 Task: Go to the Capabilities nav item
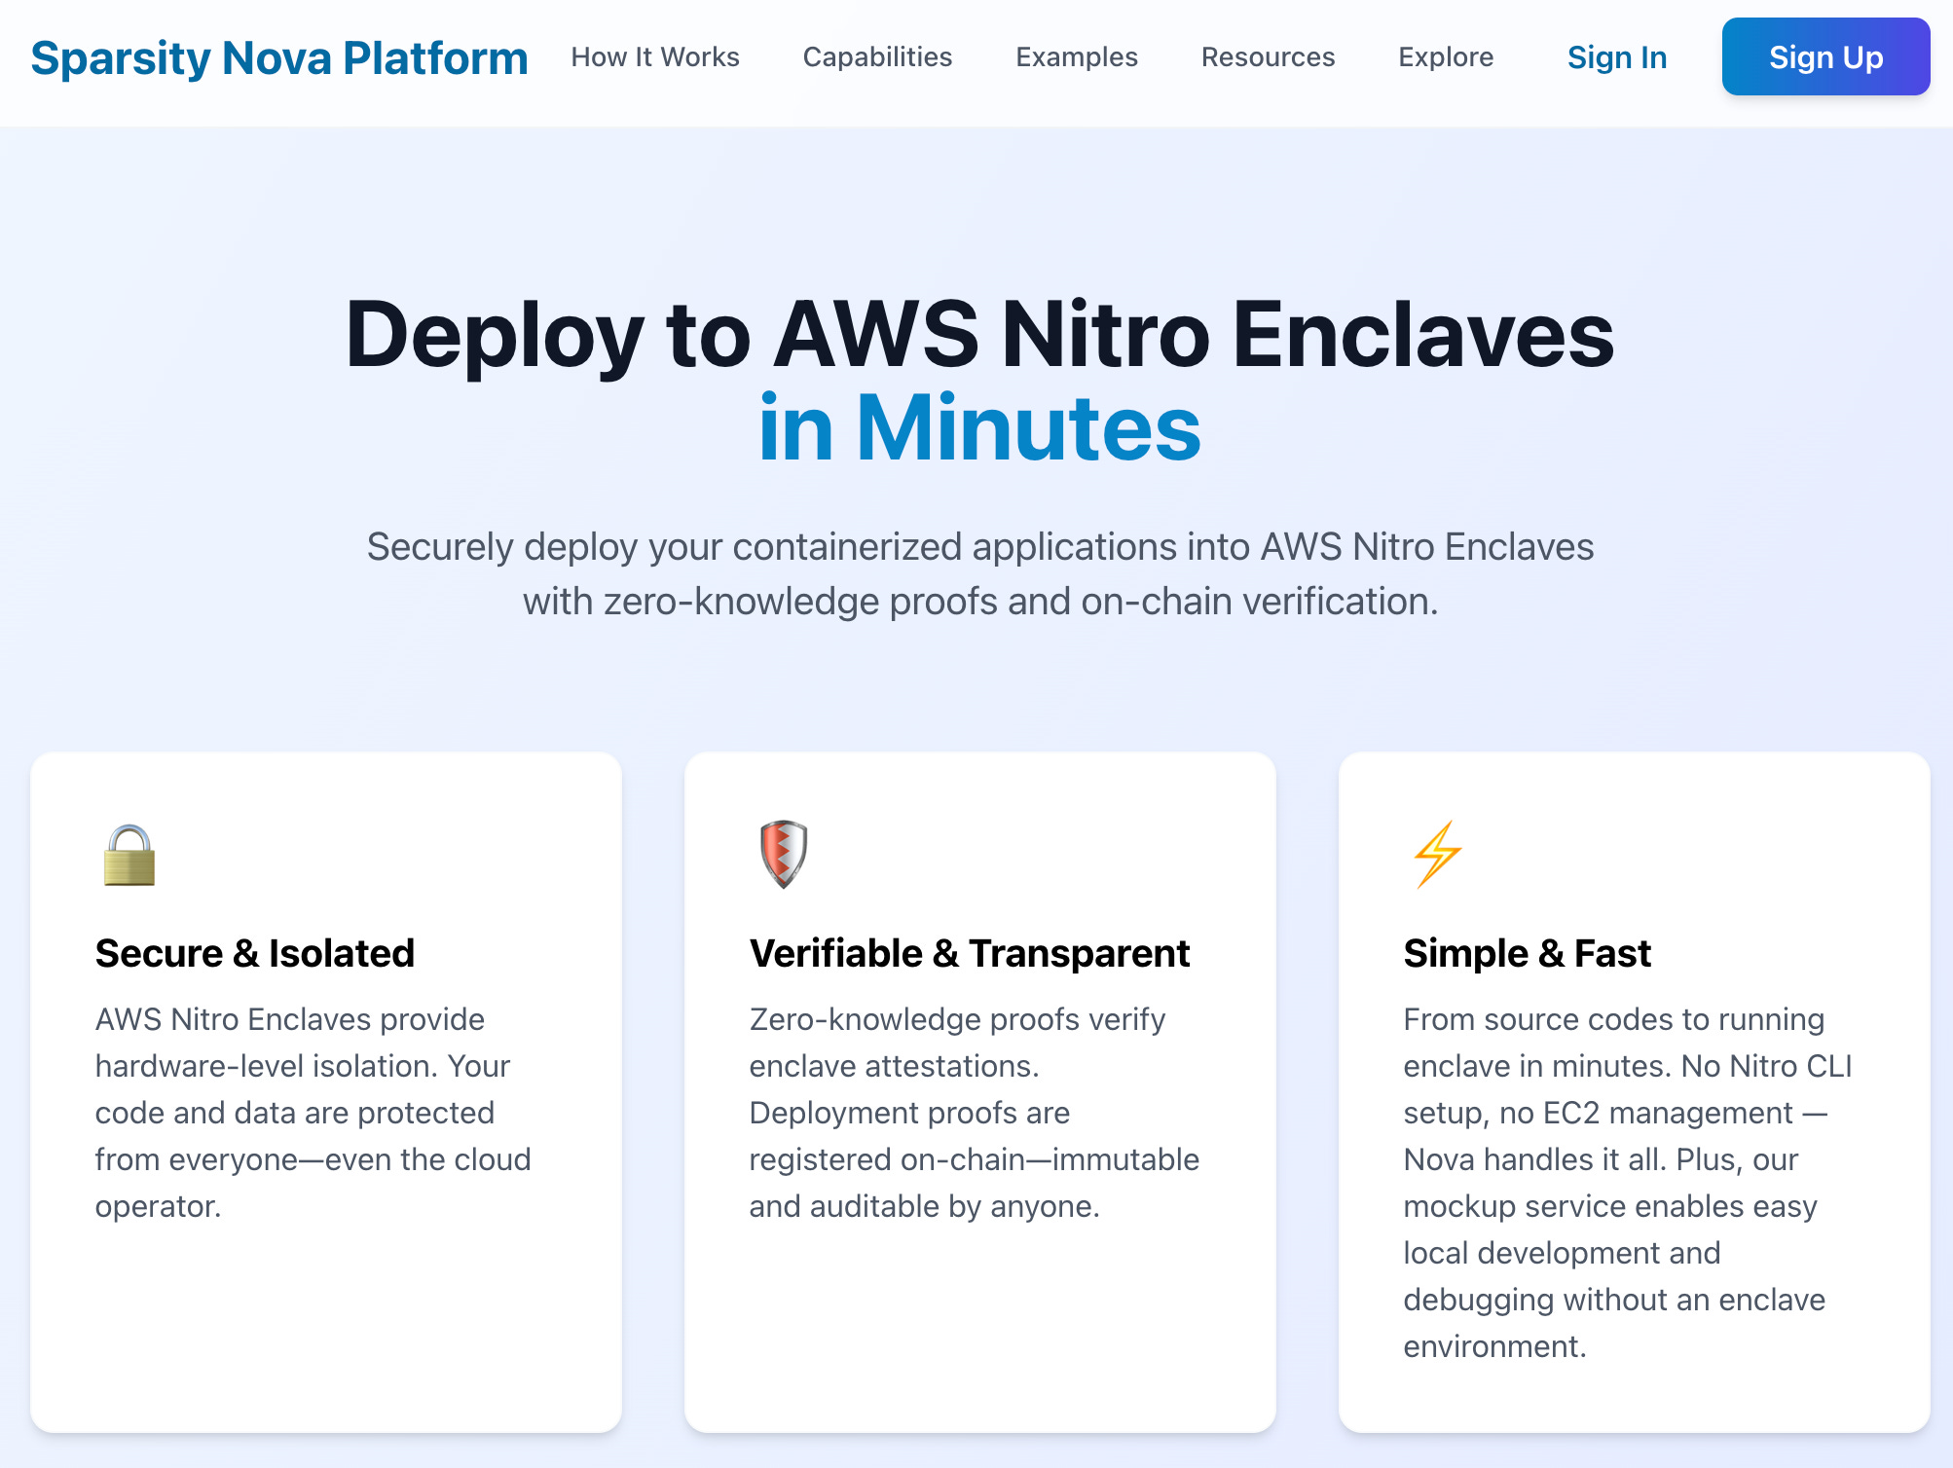(x=877, y=57)
